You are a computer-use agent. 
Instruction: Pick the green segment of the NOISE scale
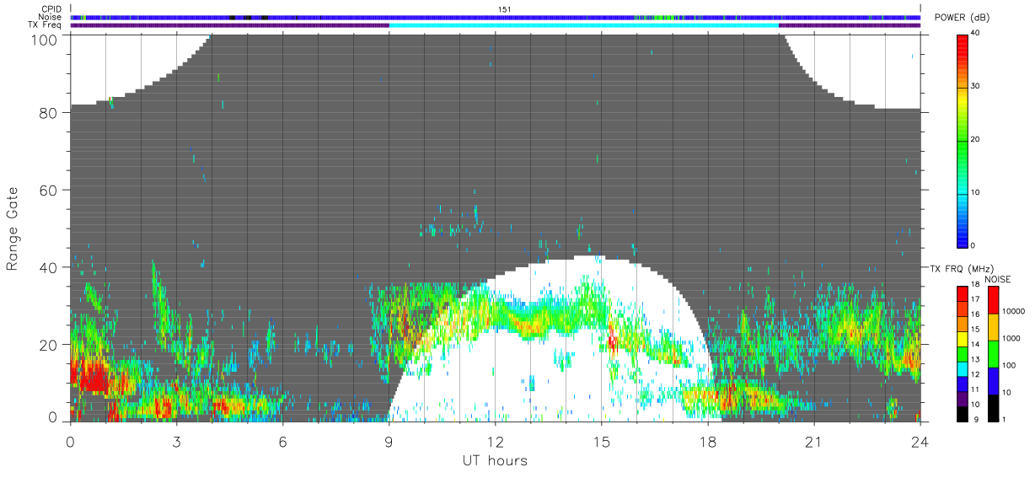pos(993,354)
